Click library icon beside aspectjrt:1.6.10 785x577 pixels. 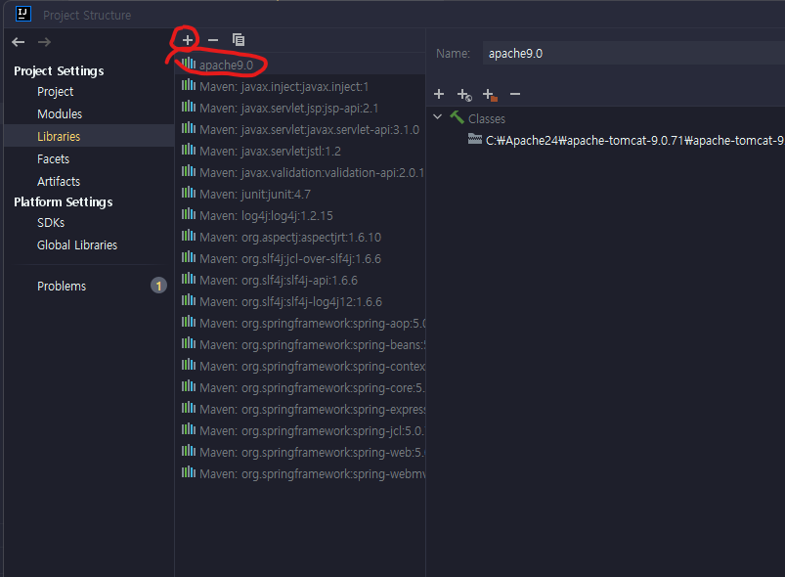pyautogui.click(x=189, y=236)
